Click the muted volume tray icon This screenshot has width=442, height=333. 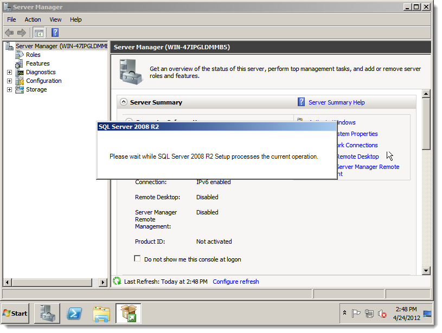(x=382, y=314)
